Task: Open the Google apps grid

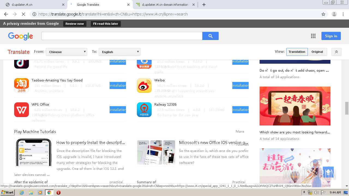Action: pos(313,36)
